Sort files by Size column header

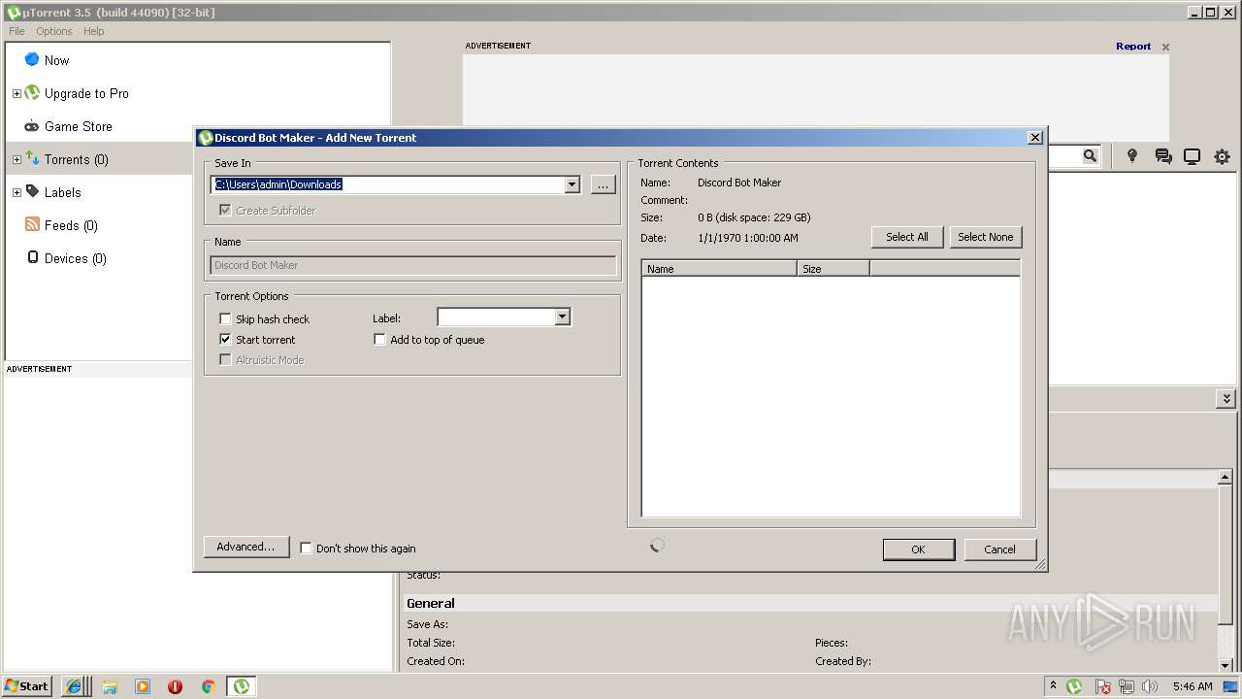click(833, 269)
